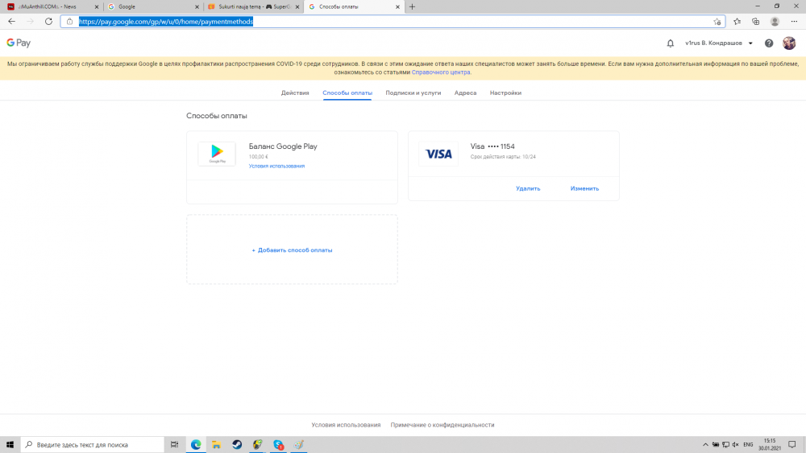
Task: Click Изменить on the Visa card
Action: coord(584,189)
